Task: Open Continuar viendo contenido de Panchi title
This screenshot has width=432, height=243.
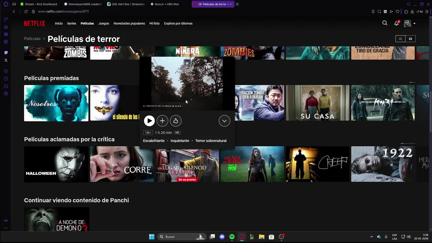Action: [x=77, y=200]
